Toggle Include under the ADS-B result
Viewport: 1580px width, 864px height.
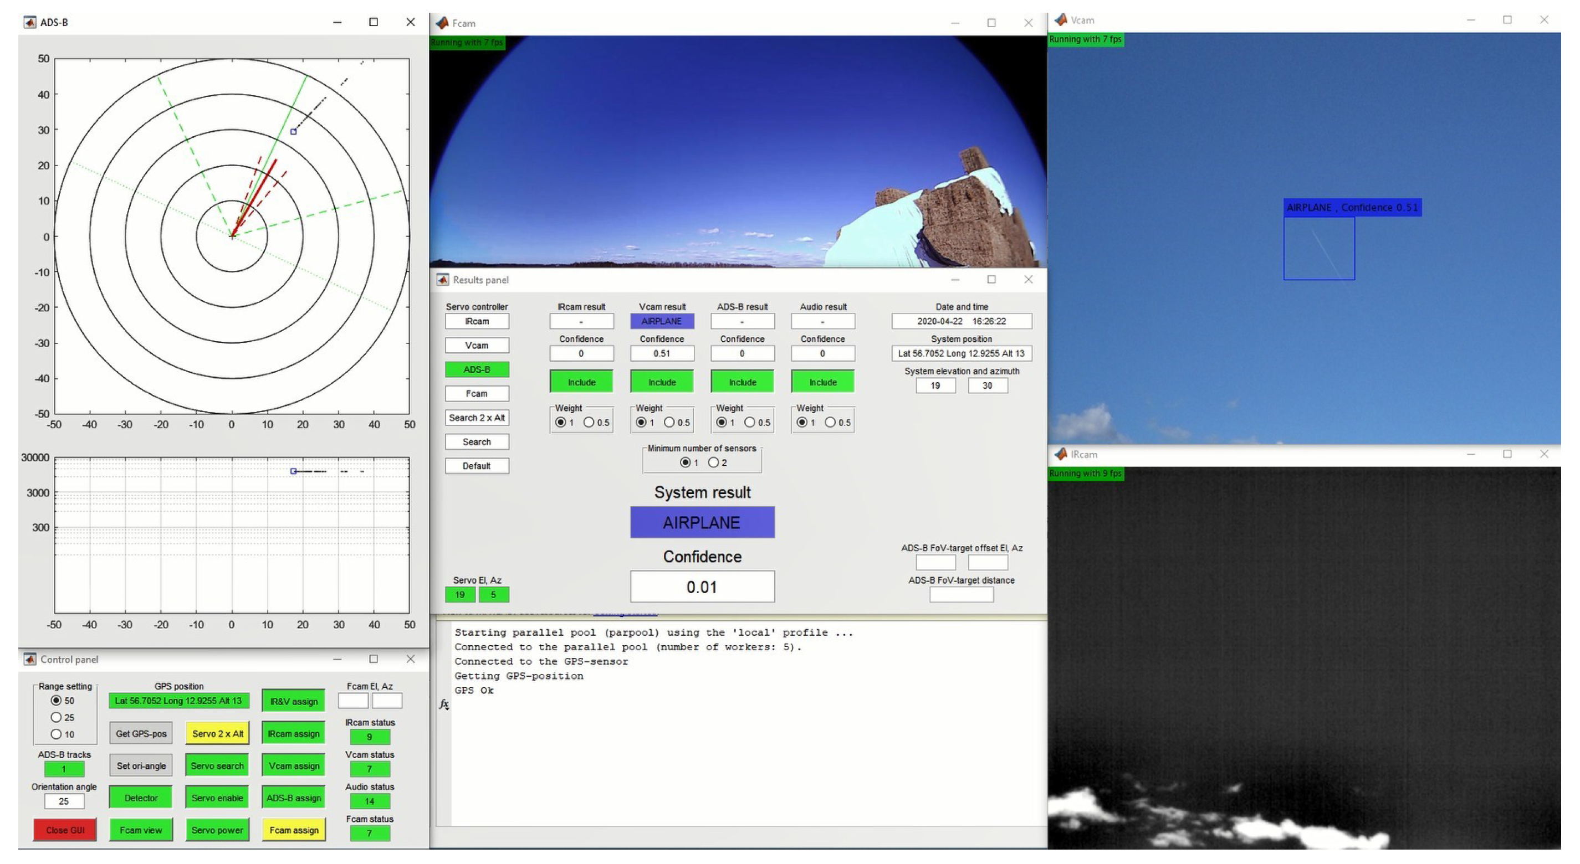742,382
